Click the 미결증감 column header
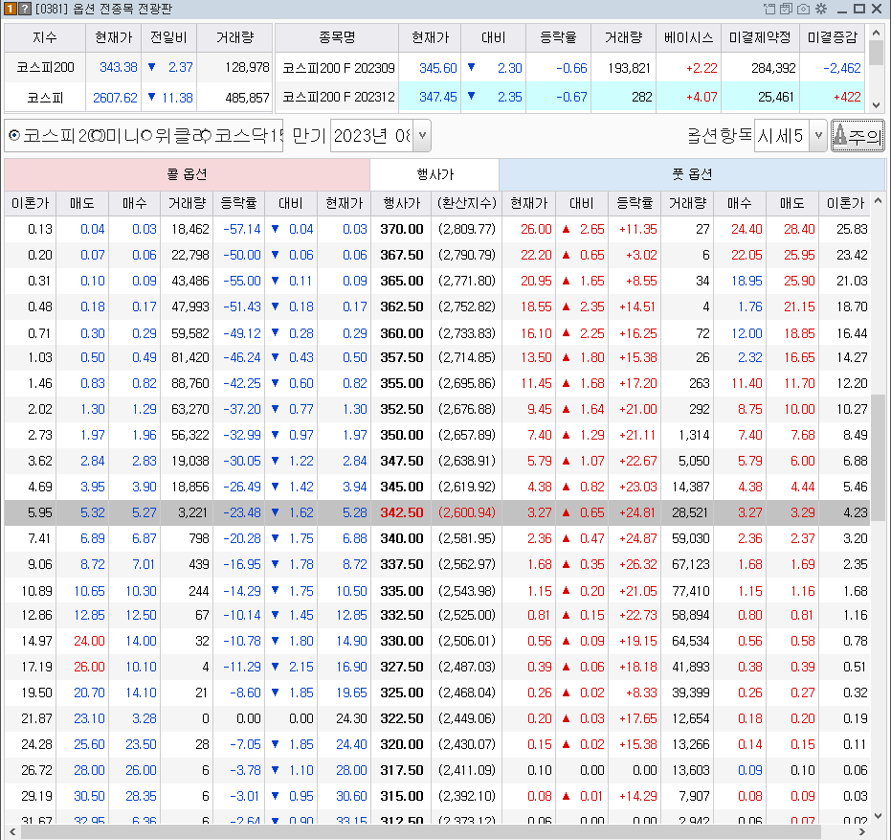 [x=833, y=37]
